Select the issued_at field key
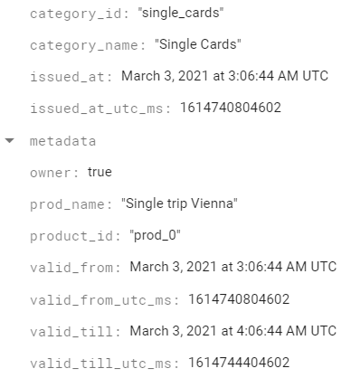351x378 pixels. click(71, 77)
